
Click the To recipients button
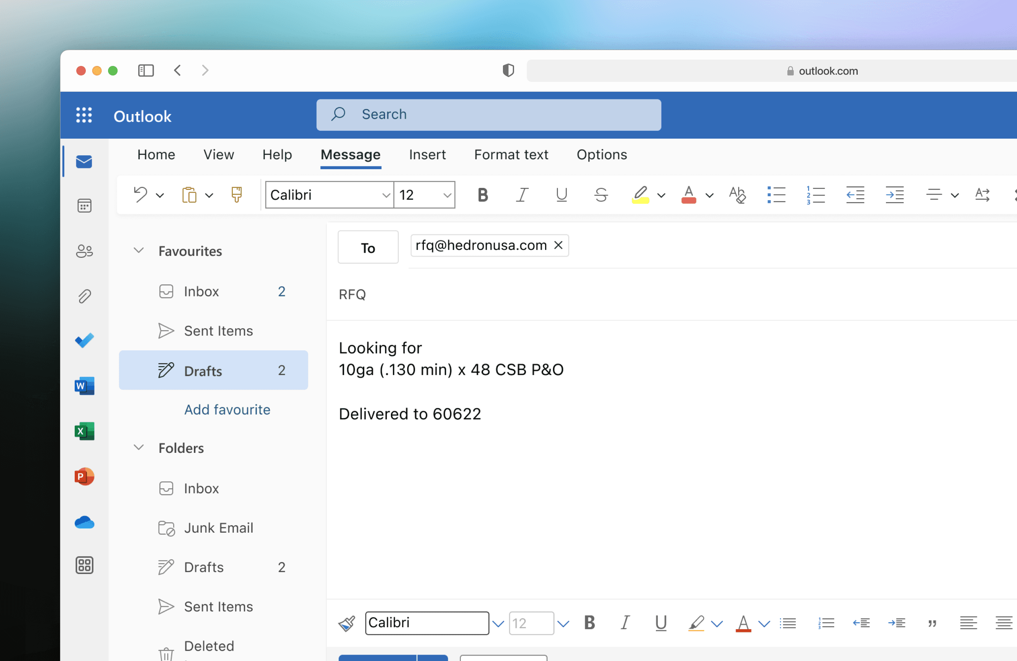[x=368, y=248]
